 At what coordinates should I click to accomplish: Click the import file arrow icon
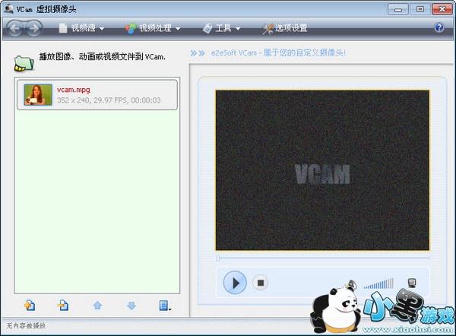63,305
